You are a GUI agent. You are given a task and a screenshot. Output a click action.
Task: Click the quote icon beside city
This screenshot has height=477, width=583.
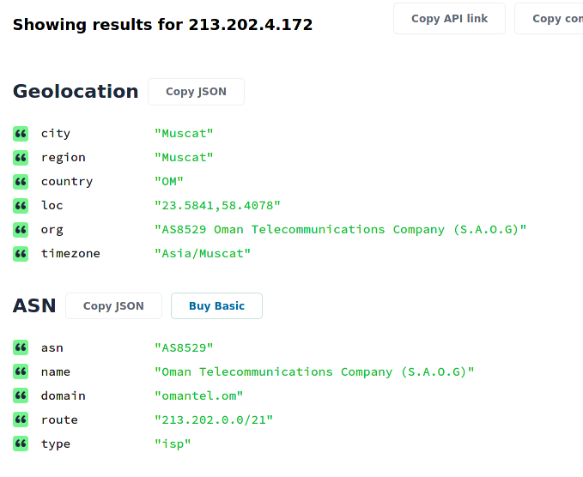click(x=21, y=134)
